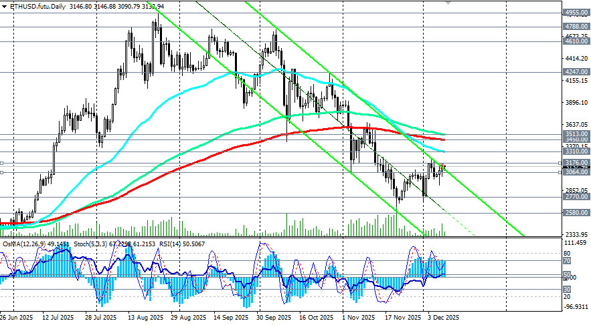Click the RSI(14) indicator label
The width and height of the screenshot is (591, 325).
[169, 244]
